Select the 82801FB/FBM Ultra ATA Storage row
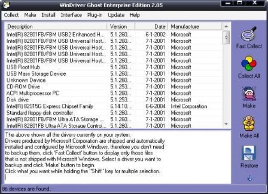 click(113, 119)
